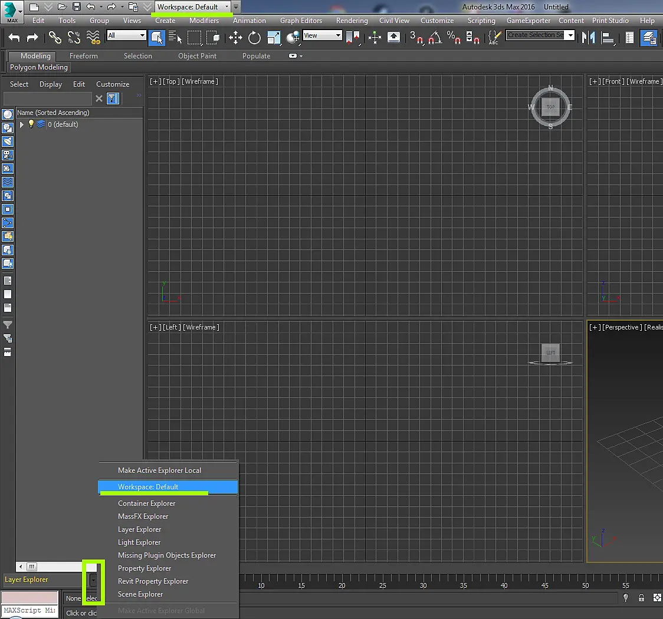Screen dimensions: 663x619
Task: Open the selection filter 'All' dropdown
Action: 126,35
